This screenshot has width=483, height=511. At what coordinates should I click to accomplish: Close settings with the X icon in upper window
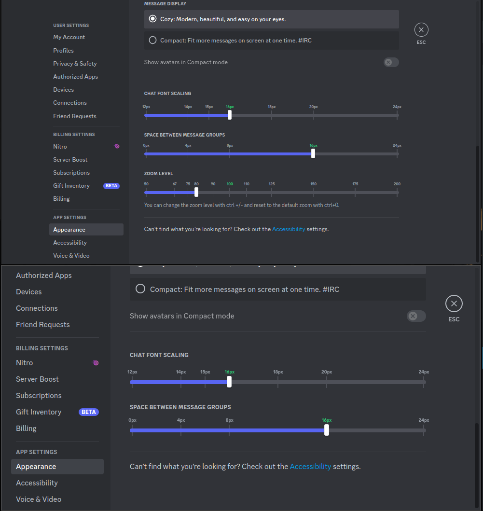coord(421,29)
